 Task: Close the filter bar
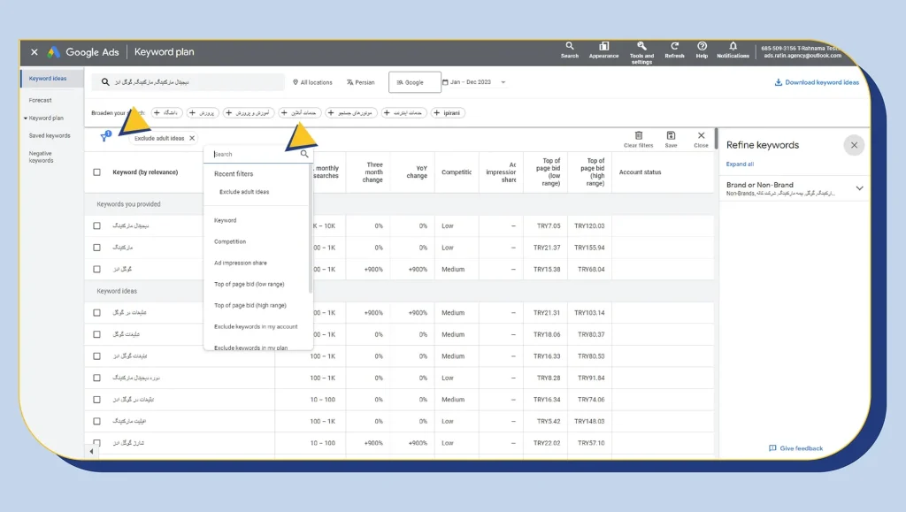click(x=701, y=139)
